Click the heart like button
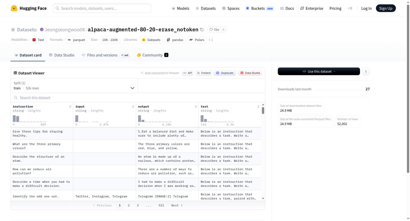The width and height of the screenshot is (410, 221). 214,30
